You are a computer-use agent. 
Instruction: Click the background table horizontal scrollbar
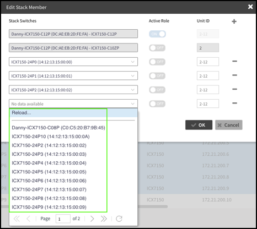pyautogui.click(x=153, y=206)
